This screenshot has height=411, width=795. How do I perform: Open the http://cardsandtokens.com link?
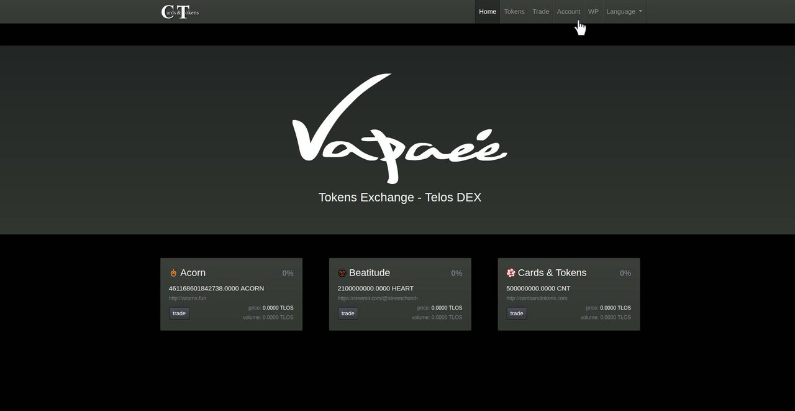(x=537, y=298)
